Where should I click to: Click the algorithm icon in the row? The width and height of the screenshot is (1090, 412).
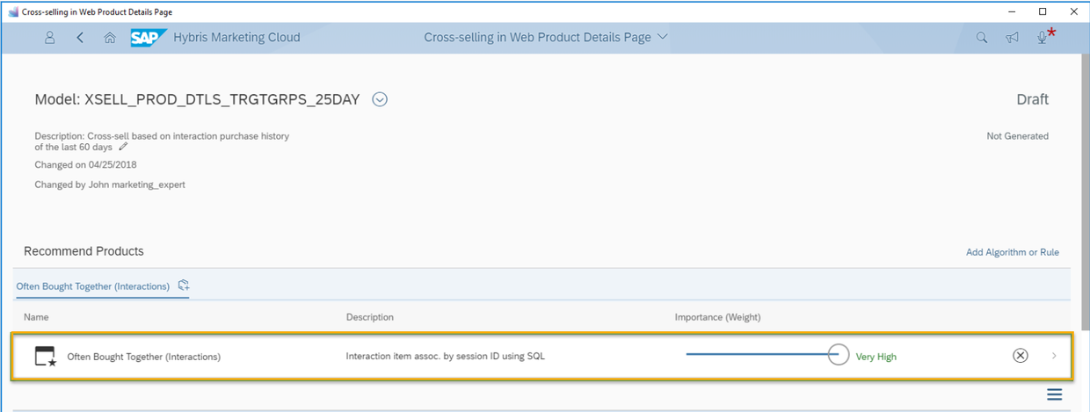coord(45,356)
